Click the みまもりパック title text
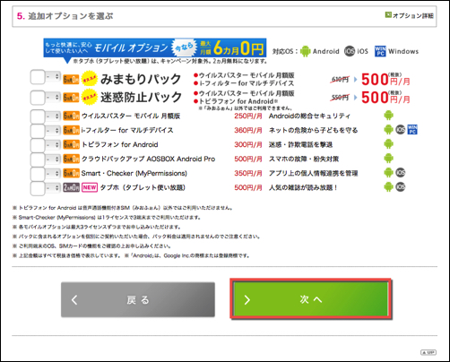The width and height of the screenshot is (450, 362). pyautogui.click(x=141, y=79)
